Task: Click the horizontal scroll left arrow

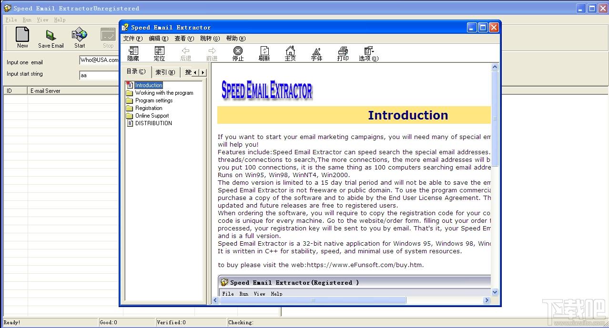Action: tap(215, 300)
